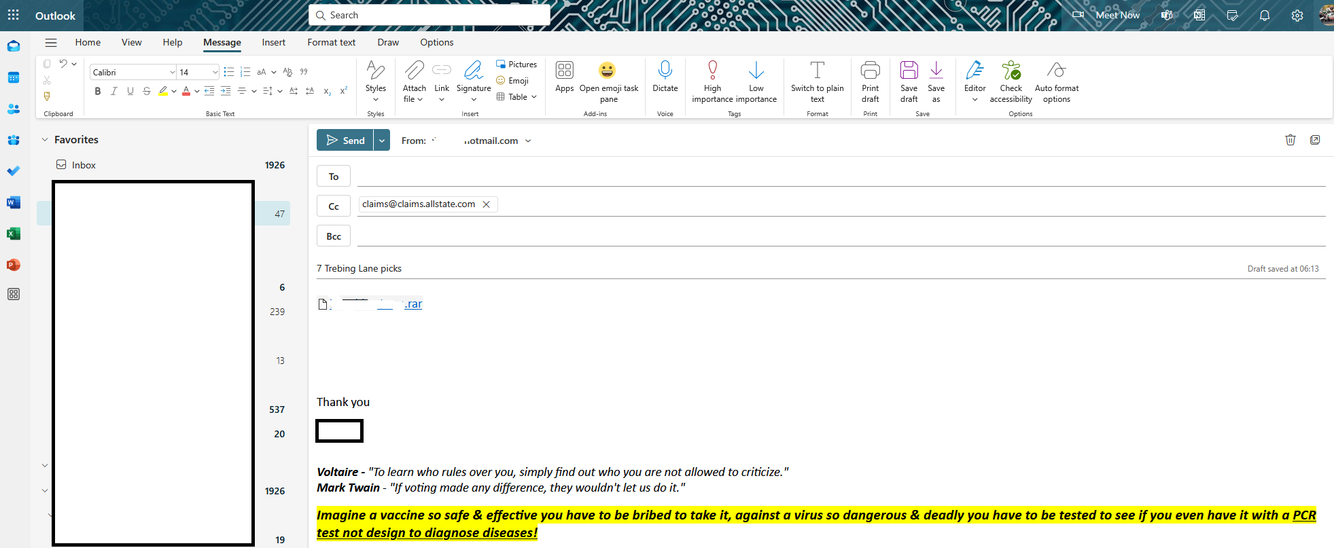Toggle Subscript formatting
Viewport: 1334px width, 548px height.
tap(328, 91)
